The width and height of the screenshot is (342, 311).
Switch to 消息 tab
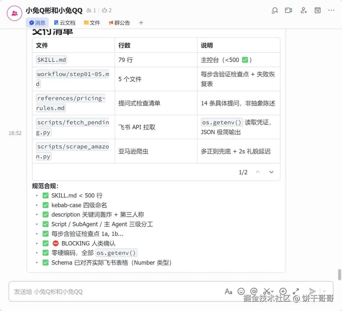point(37,23)
